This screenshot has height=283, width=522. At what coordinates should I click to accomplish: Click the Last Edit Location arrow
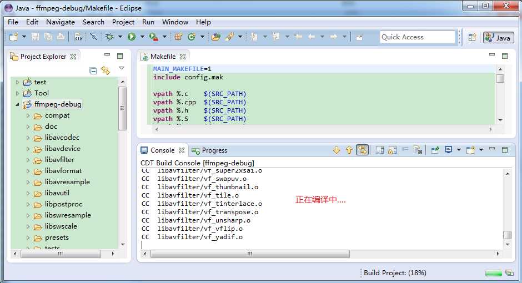click(298, 37)
